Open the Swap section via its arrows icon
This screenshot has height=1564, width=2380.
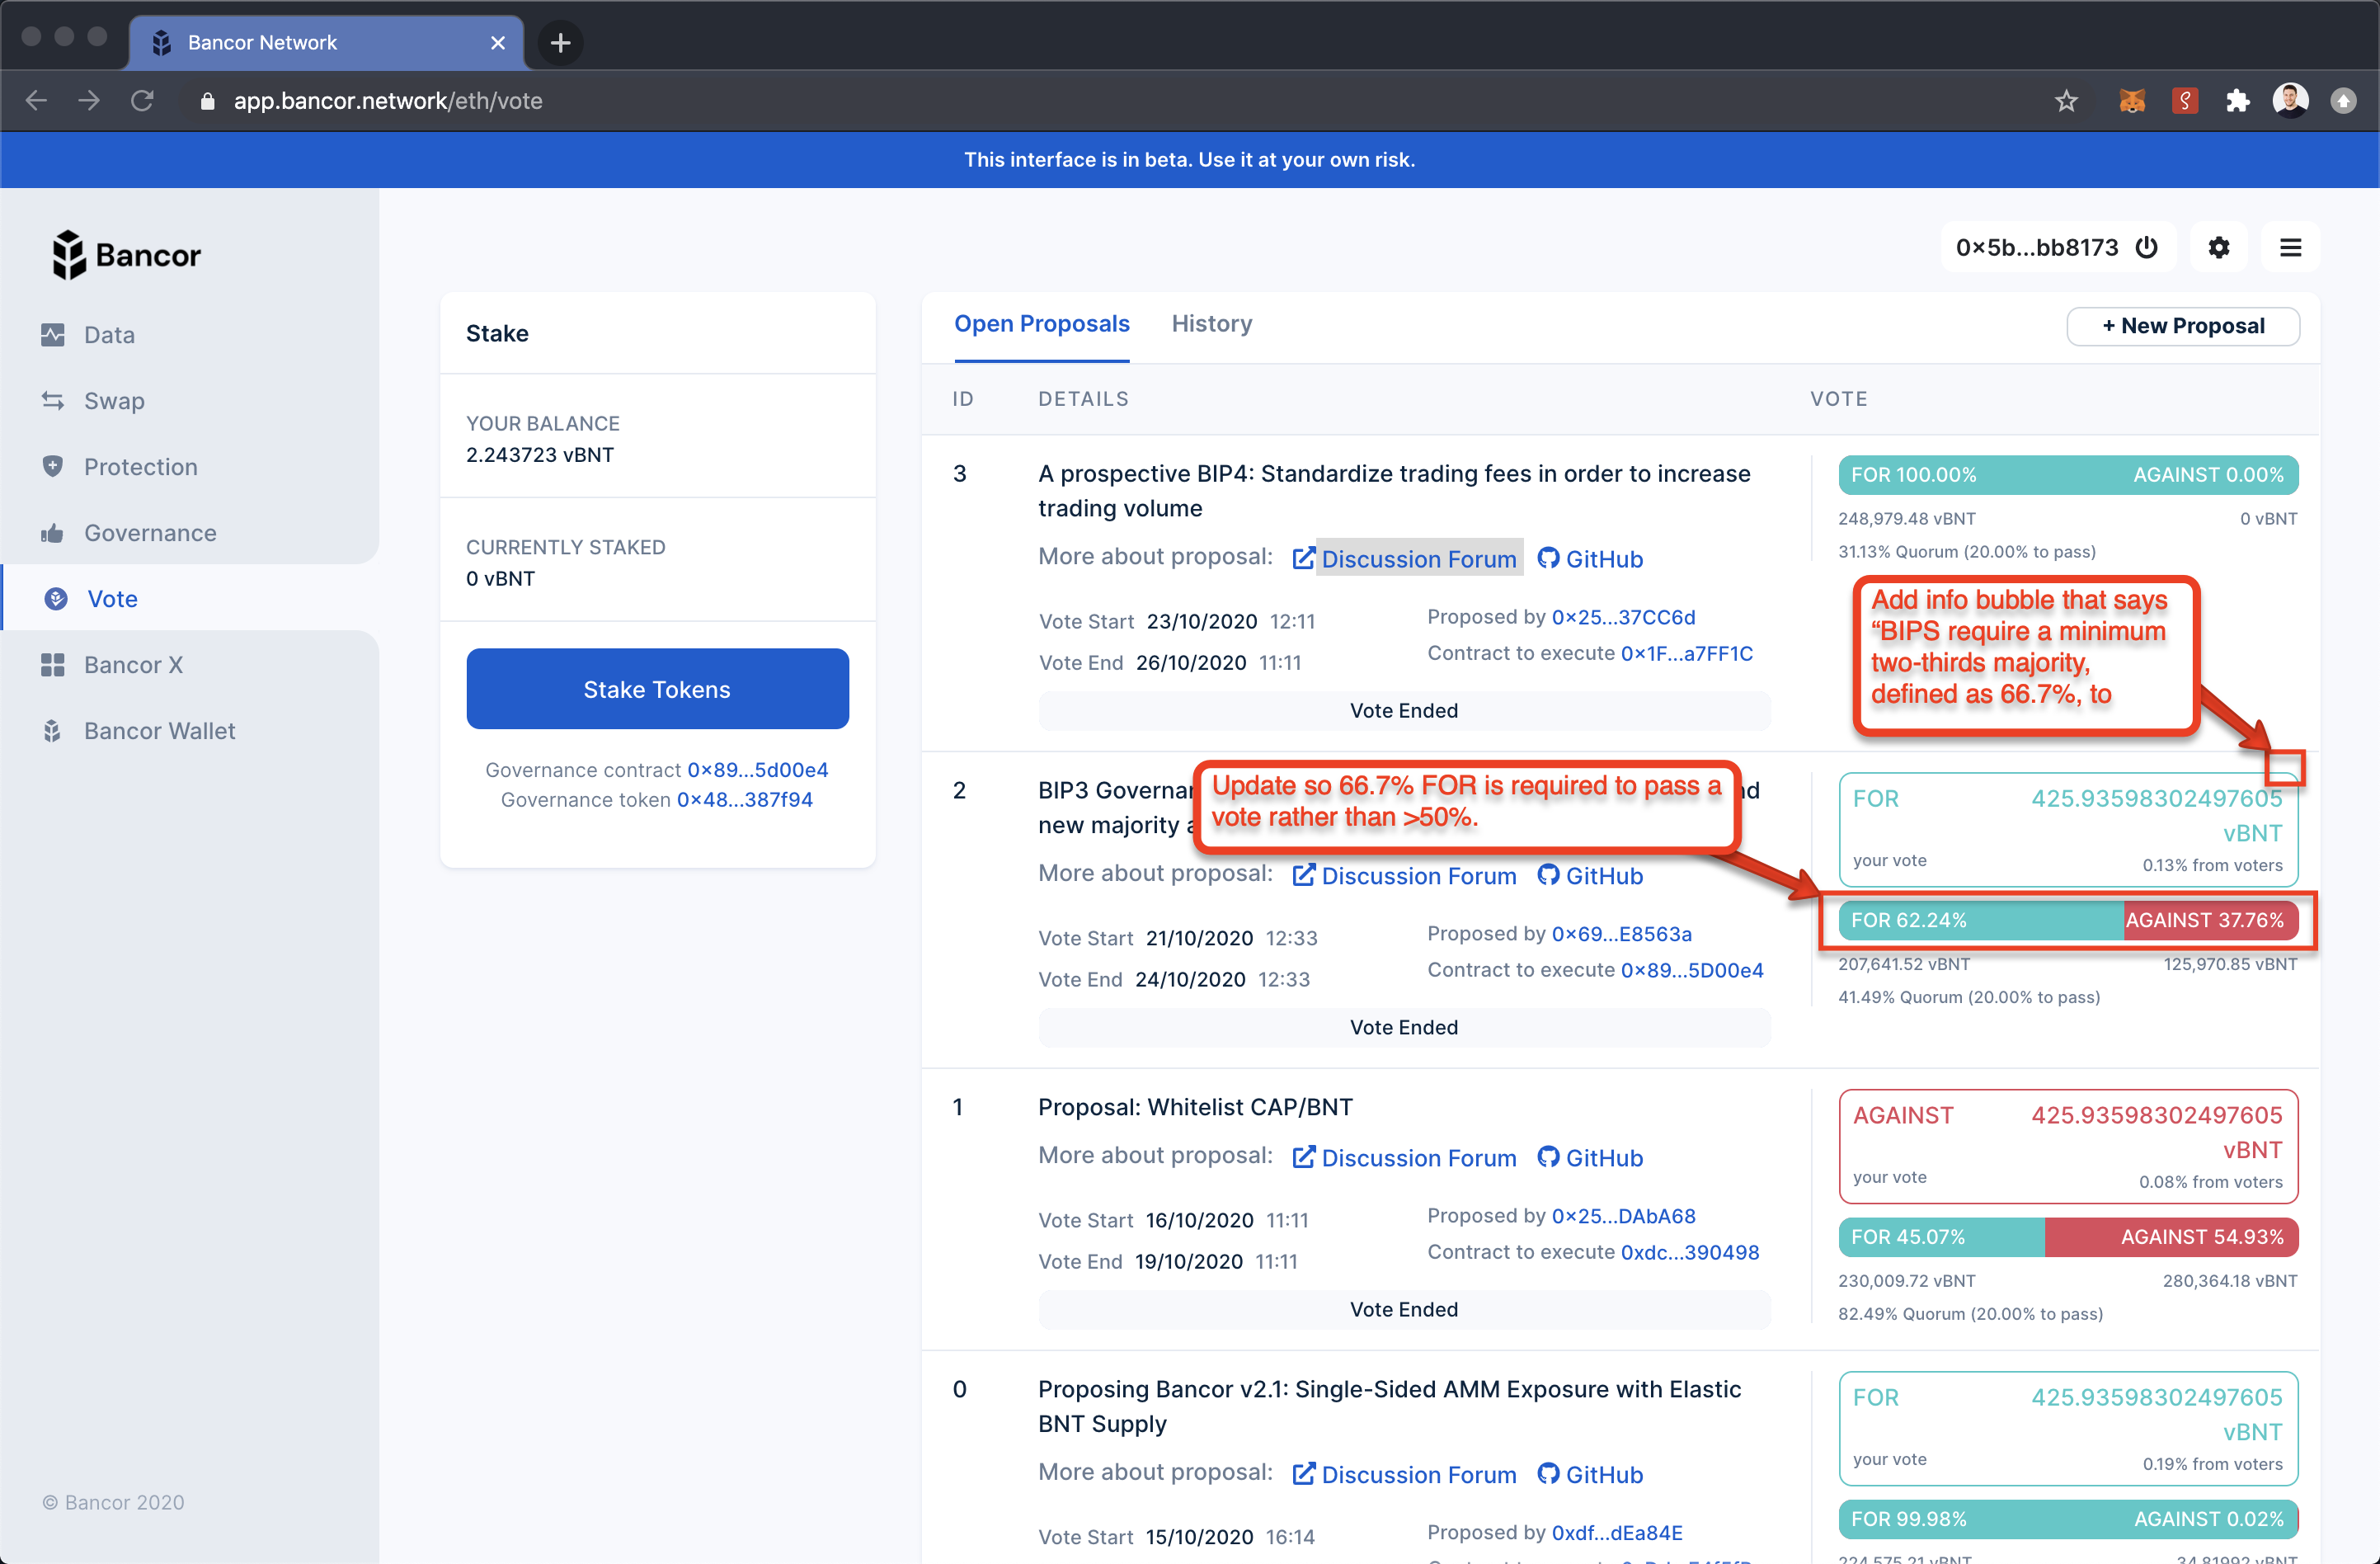pyautogui.click(x=53, y=400)
